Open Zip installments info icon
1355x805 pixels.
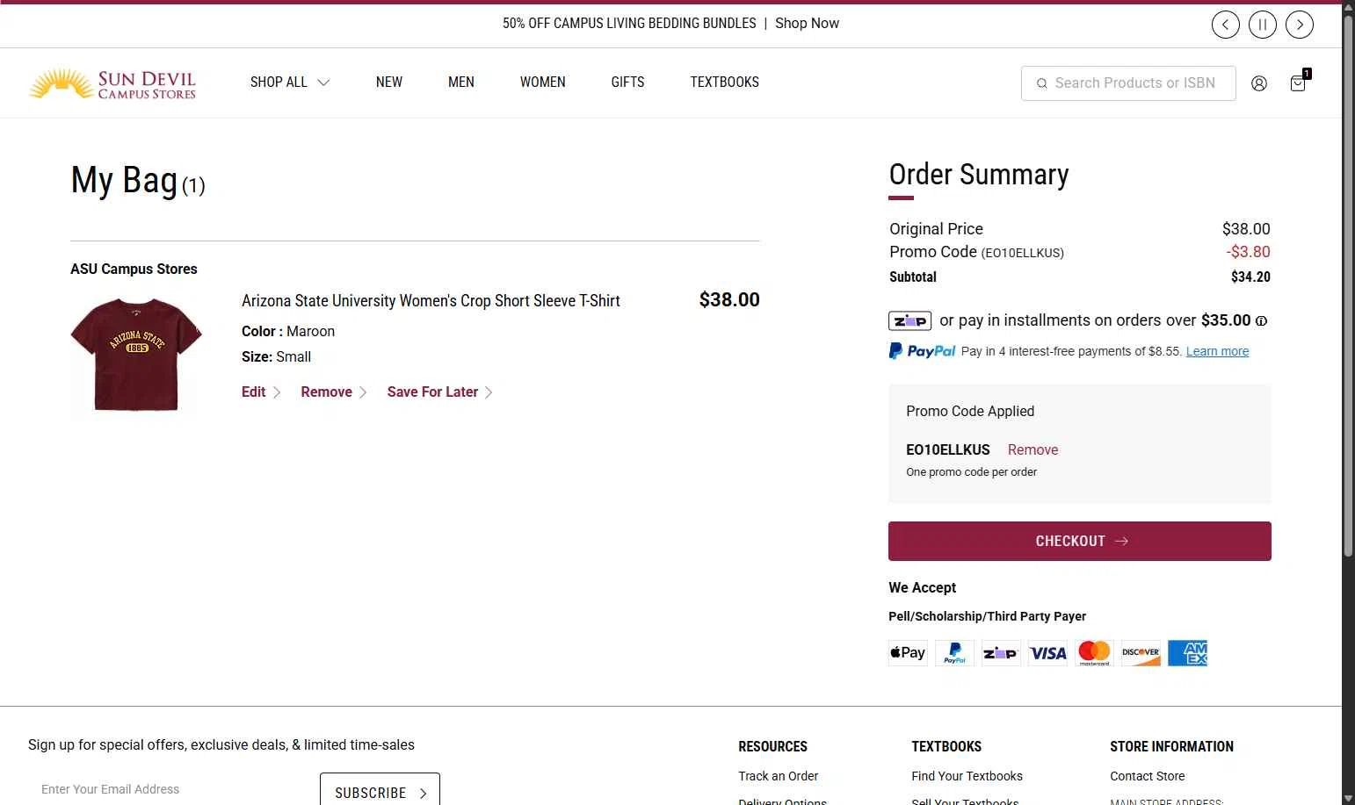coord(1261,321)
